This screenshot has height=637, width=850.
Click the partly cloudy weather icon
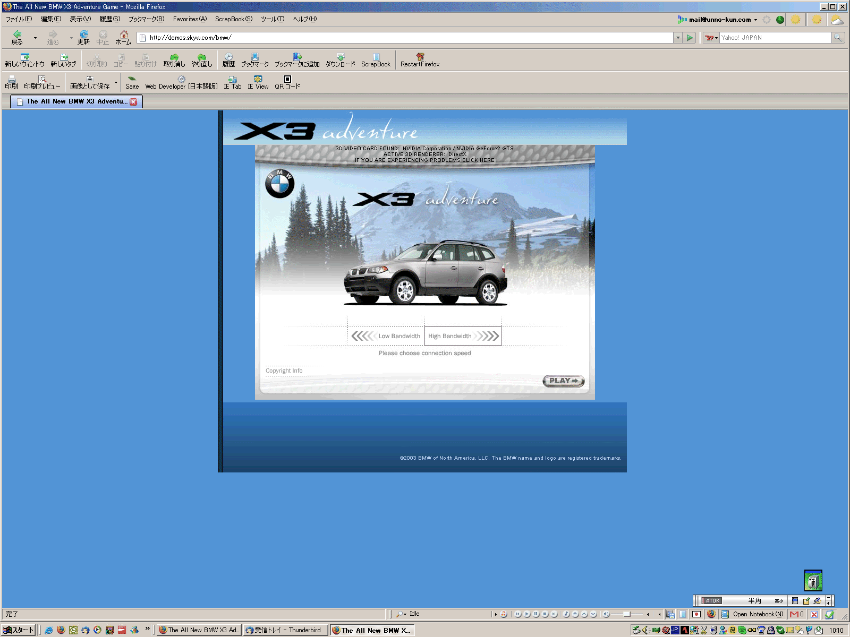tap(837, 20)
